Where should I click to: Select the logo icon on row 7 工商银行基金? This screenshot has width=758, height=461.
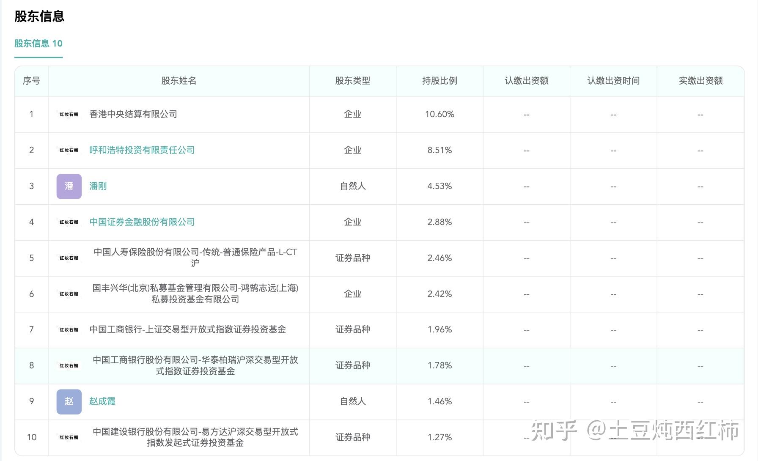pos(69,330)
